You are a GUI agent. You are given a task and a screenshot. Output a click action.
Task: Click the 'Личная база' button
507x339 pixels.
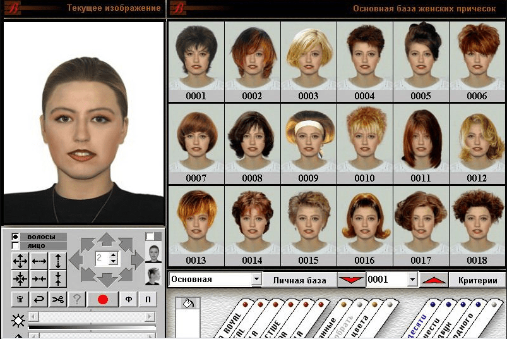pyautogui.click(x=299, y=280)
